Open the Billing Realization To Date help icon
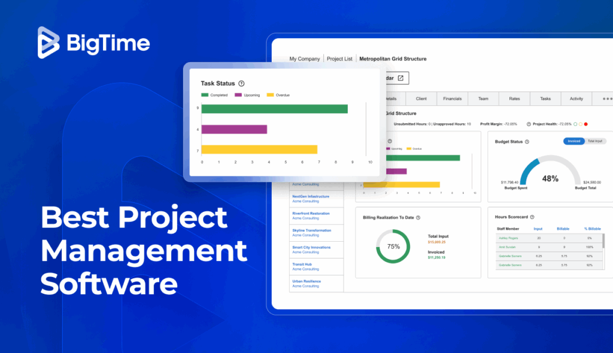This screenshot has height=353, width=613. (419, 218)
